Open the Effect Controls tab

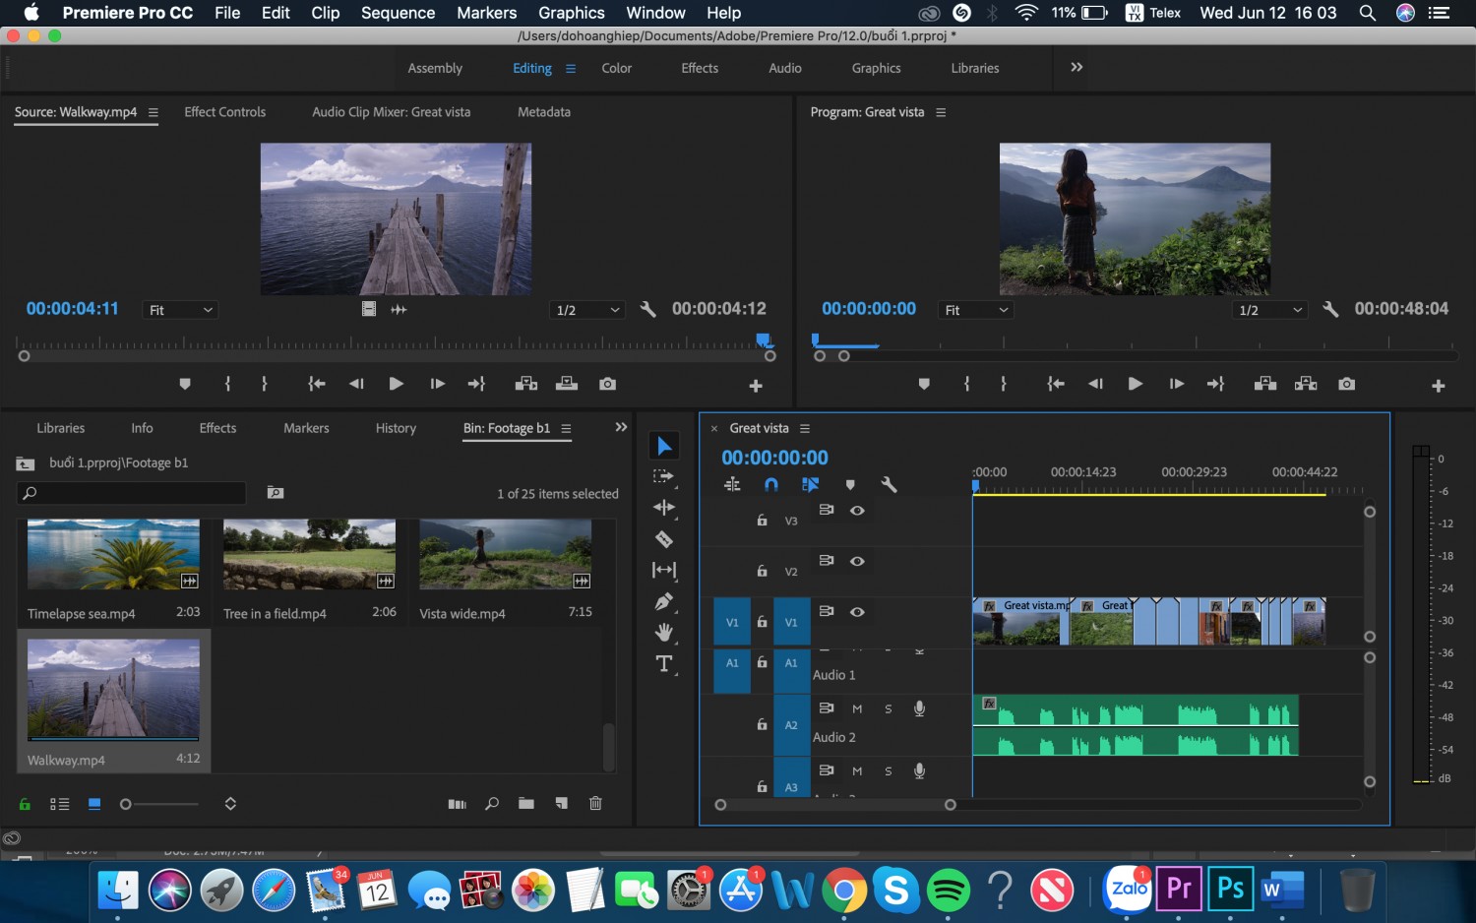pyautogui.click(x=225, y=112)
